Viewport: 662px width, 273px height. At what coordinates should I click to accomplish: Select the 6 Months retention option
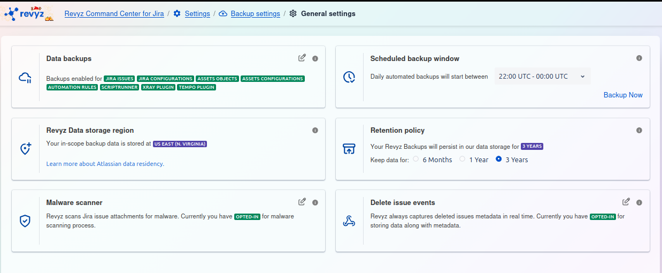coord(415,159)
